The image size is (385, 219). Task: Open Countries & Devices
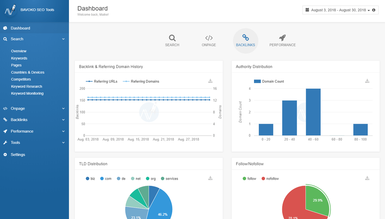click(28, 72)
